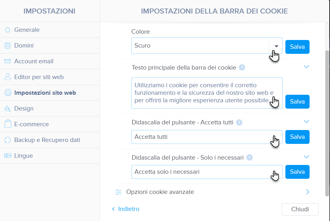Image resolution: width=330 pixels, height=221 pixels.
Task: Click the E-commerce shopping bag icon
Action: [8, 124]
